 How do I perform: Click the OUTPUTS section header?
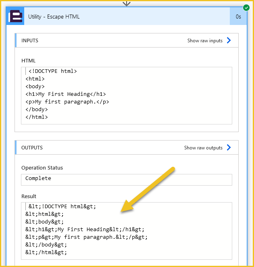coord(127,147)
